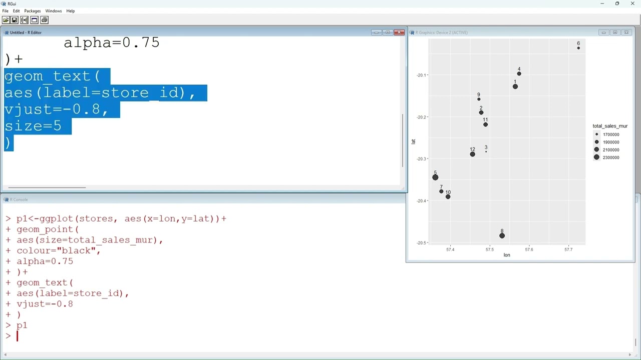Click the Open script toolbar icon
Screen dimensions: 641x360
tap(6, 20)
